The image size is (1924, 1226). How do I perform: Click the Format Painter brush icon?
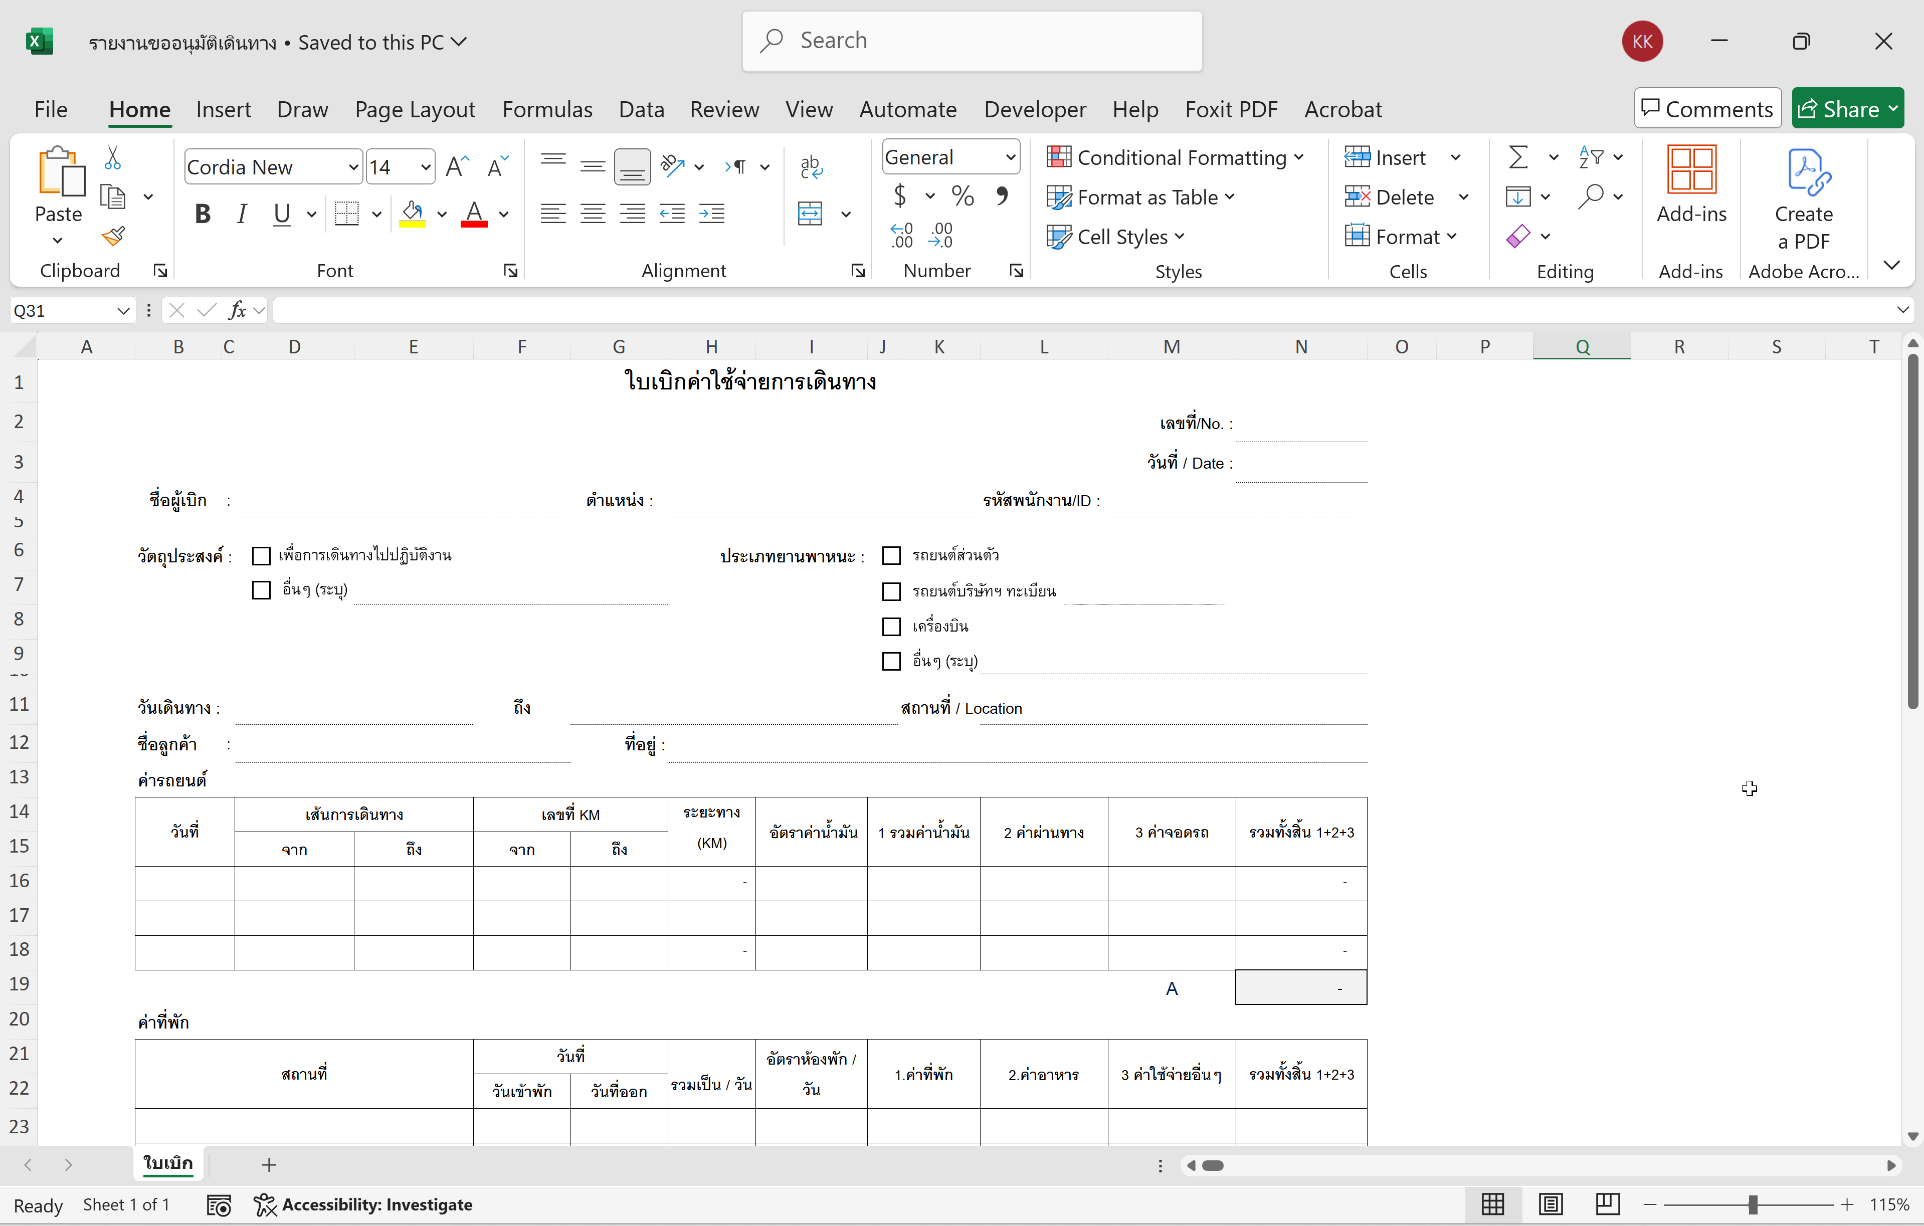click(x=113, y=236)
